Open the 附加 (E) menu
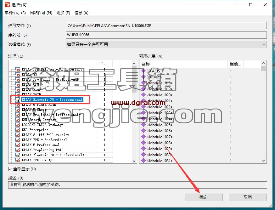The height and width of the screenshot is (210, 275). [x=63, y=13]
